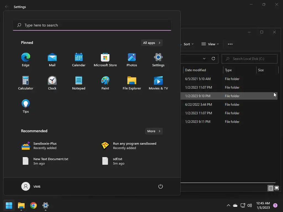
Task: Expand the address bar history dropdown
Action: [x=204, y=59]
